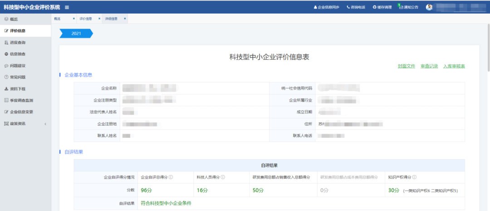Click info icon beside 科技人员得分
490x211 pixels.
click(223, 177)
